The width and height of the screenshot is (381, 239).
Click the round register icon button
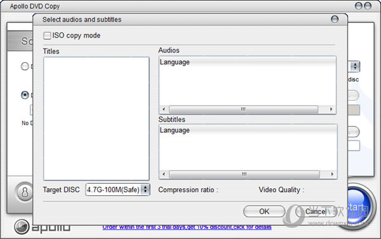click(x=25, y=193)
